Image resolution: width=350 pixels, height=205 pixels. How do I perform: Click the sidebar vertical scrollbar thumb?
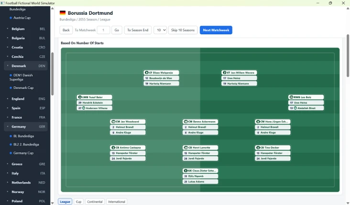53,74
